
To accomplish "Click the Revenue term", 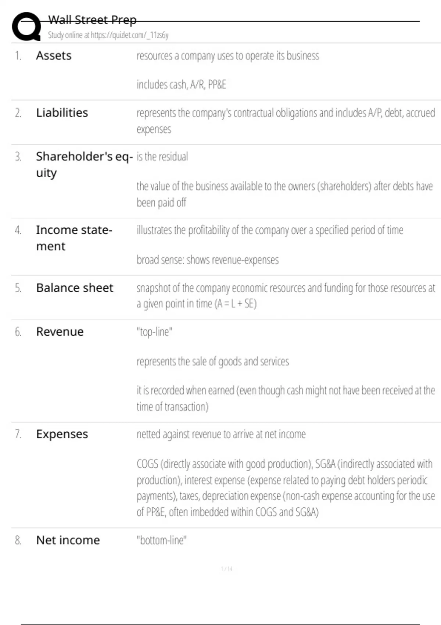I will [60, 332].
